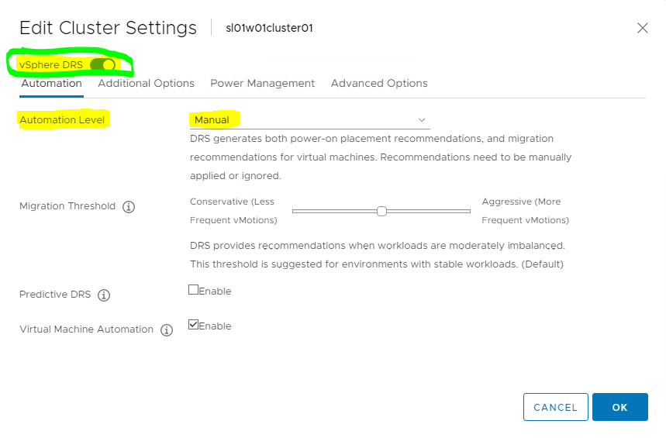The height and width of the screenshot is (438, 666).
Task: Enable the Predictive DRS checkbox
Action: pos(193,290)
